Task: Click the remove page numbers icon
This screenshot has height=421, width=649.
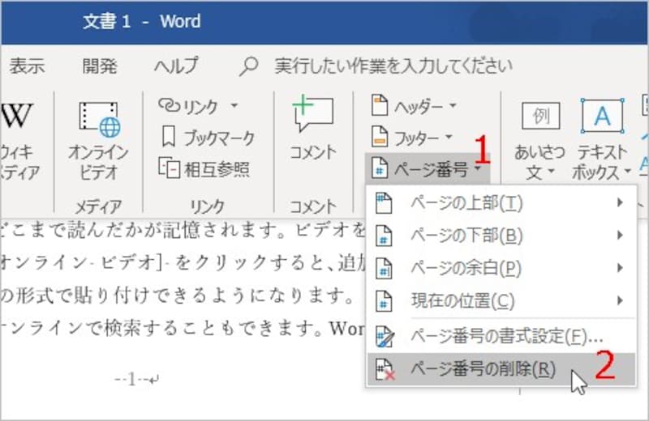Action: 385,369
